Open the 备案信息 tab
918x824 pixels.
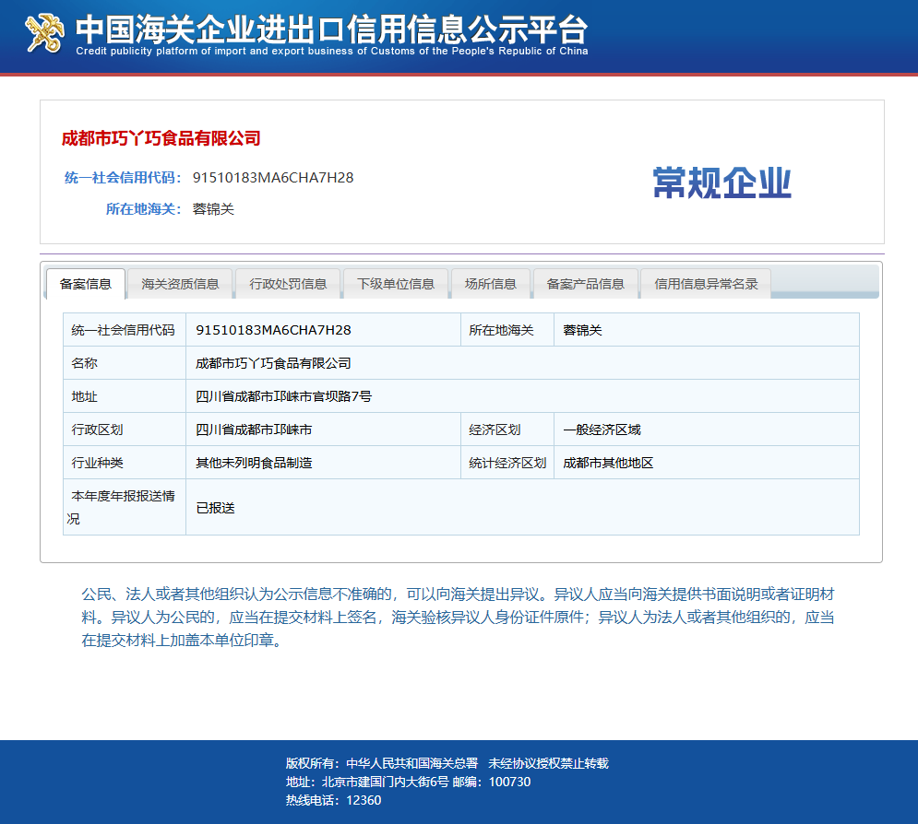point(86,284)
